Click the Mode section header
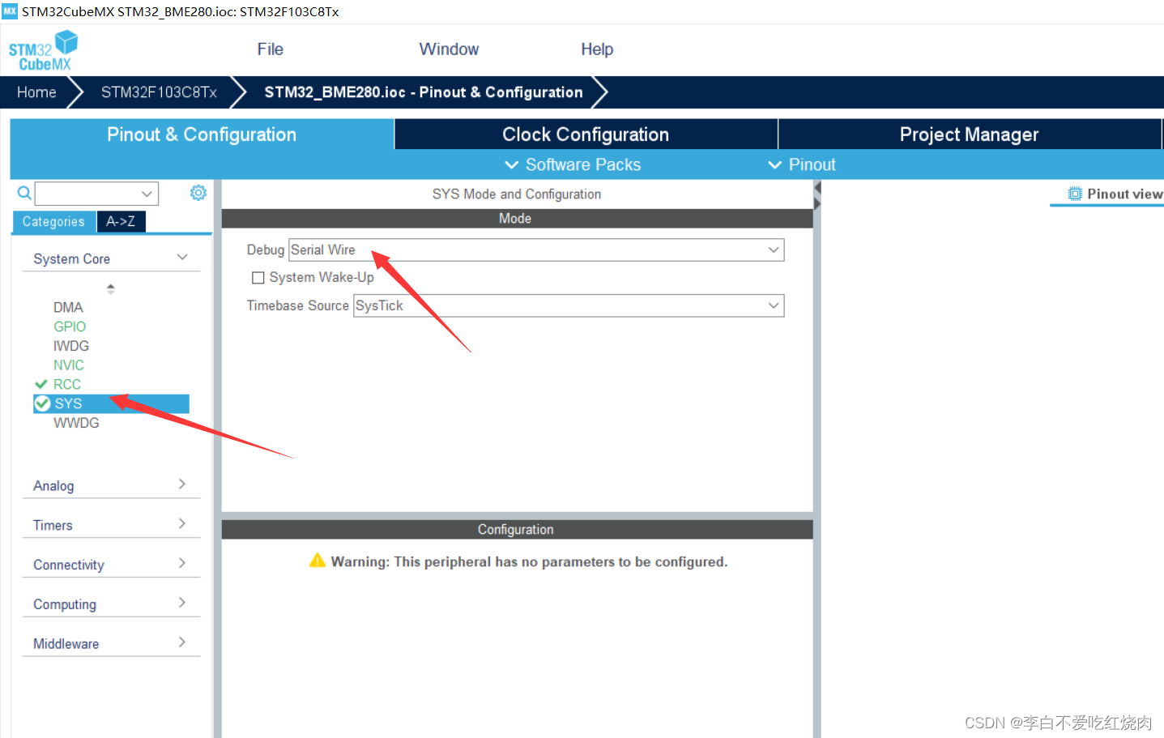The height and width of the screenshot is (738, 1164). (517, 219)
